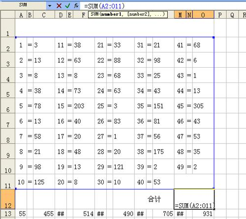Click the select-all corner box
This screenshot has height=219, width=246.
tap(8, 15)
